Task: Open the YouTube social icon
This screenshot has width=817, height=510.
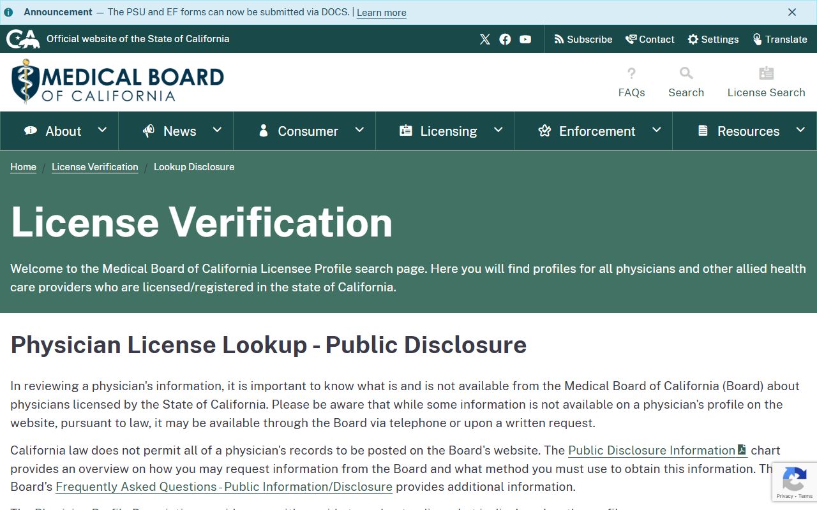Action: 525,40
